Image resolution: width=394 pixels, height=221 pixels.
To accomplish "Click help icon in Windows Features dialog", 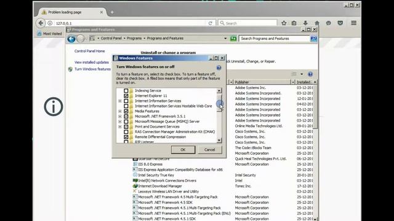I will tap(219, 68).
